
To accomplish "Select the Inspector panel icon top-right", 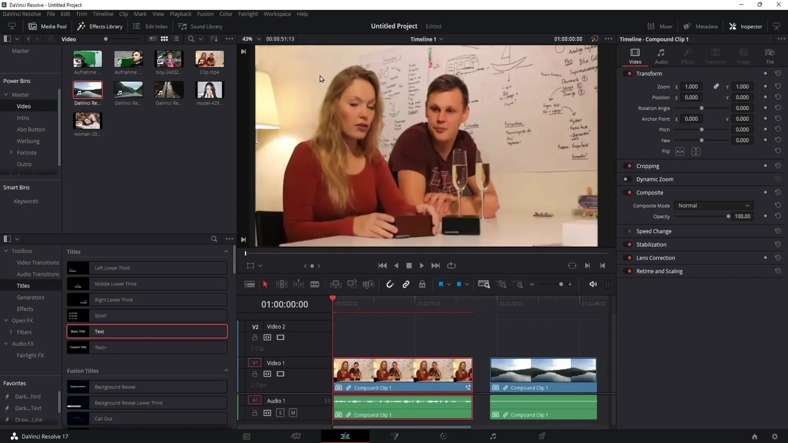I will click(x=734, y=26).
